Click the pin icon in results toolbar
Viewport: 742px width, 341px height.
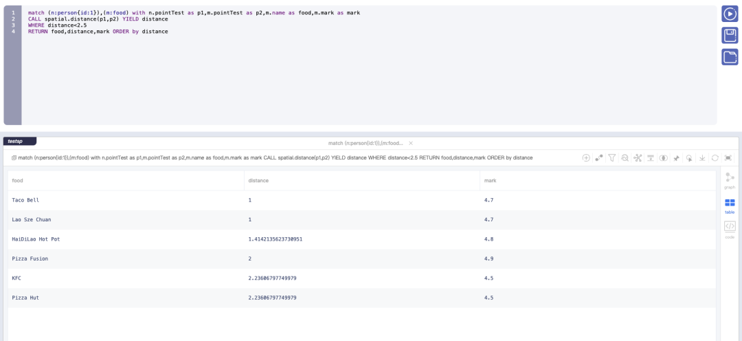pos(676,157)
